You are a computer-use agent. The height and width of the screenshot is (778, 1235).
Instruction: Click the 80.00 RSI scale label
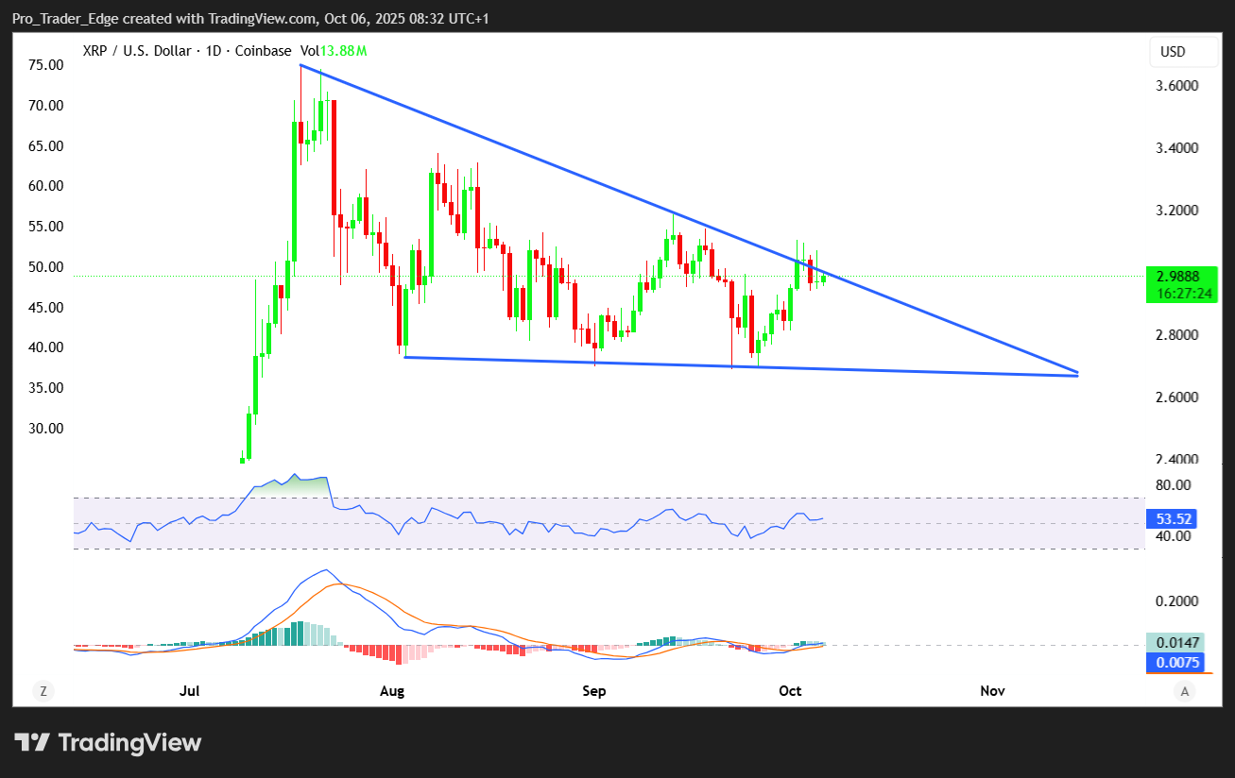click(1173, 485)
